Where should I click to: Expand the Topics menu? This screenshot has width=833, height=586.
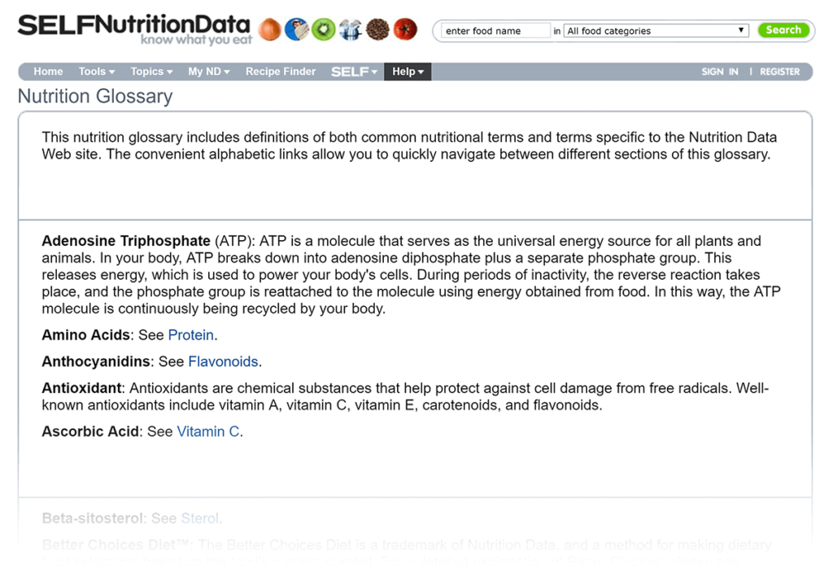(x=151, y=72)
